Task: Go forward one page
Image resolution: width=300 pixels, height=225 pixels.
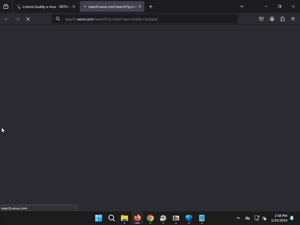Action: pyautogui.click(x=18, y=19)
